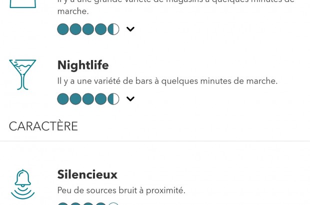The width and height of the screenshot is (310, 205).
Task: Click the bell icon beside Silencieux
Action: point(22,184)
